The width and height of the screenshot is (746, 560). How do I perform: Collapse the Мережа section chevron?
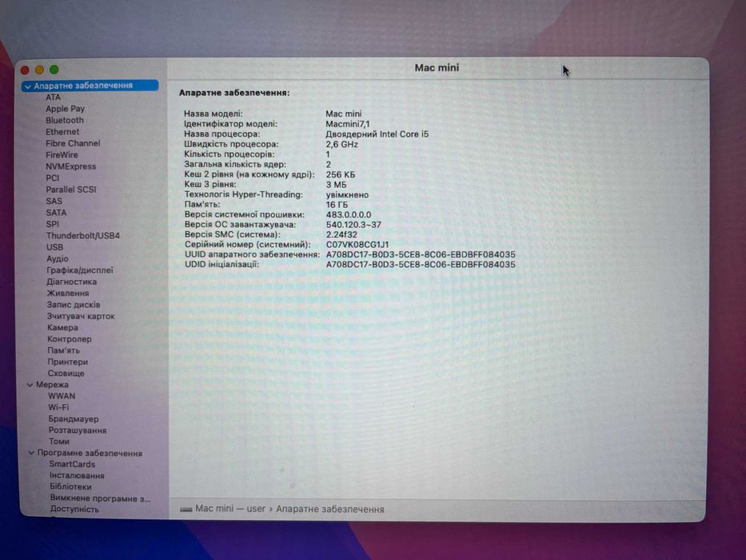(x=30, y=385)
